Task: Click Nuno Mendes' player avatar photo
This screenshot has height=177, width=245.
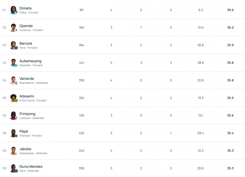Action: click(x=14, y=168)
